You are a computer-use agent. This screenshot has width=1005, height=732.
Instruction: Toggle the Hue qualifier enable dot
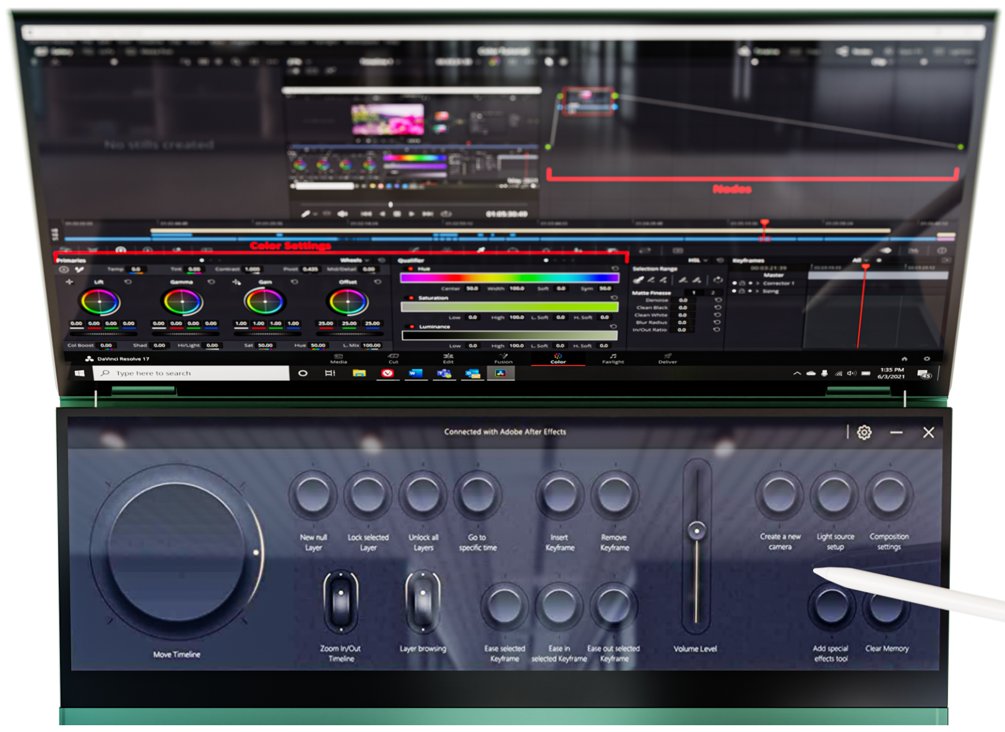tap(410, 269)
